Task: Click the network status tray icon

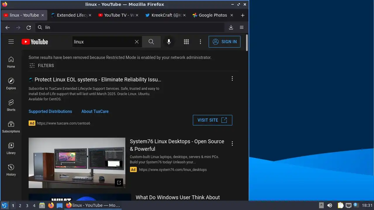Action: 348,205
